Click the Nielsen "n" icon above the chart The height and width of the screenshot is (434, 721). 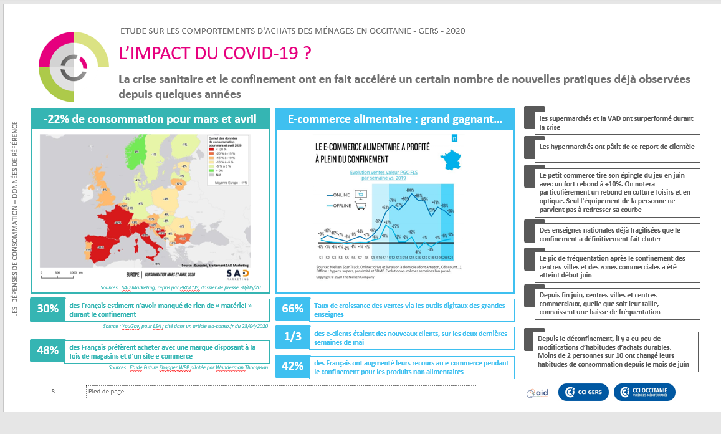tap(454, 137)
